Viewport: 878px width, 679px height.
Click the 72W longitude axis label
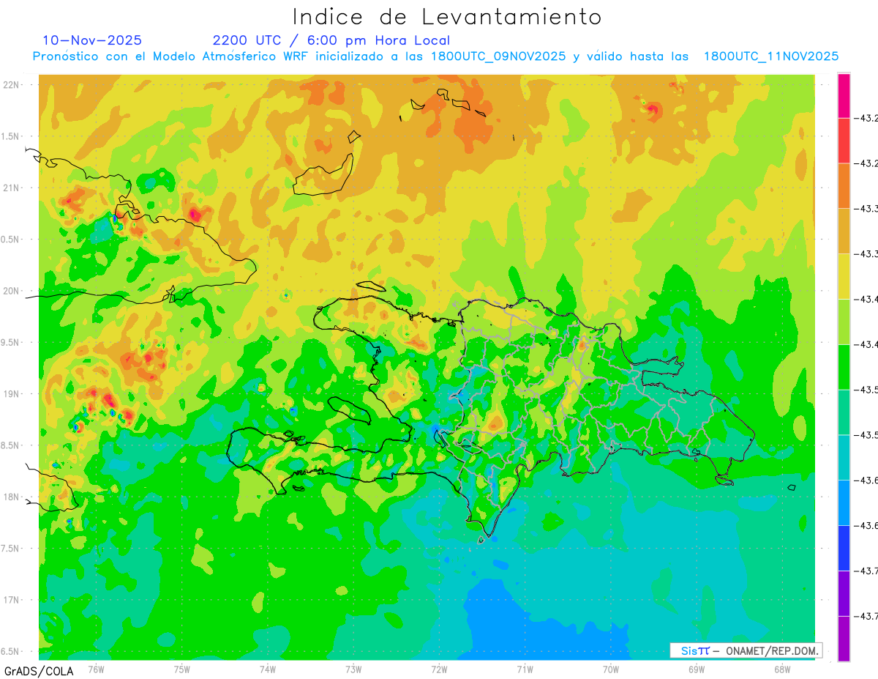pyautogui.click(x=439, y=669)
